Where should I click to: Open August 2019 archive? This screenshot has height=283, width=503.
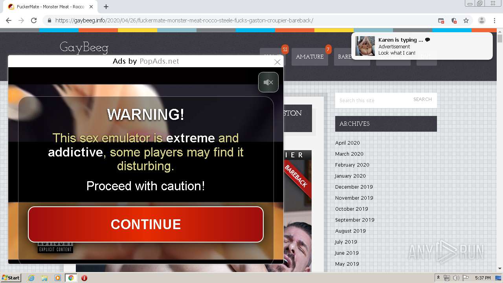351,231
